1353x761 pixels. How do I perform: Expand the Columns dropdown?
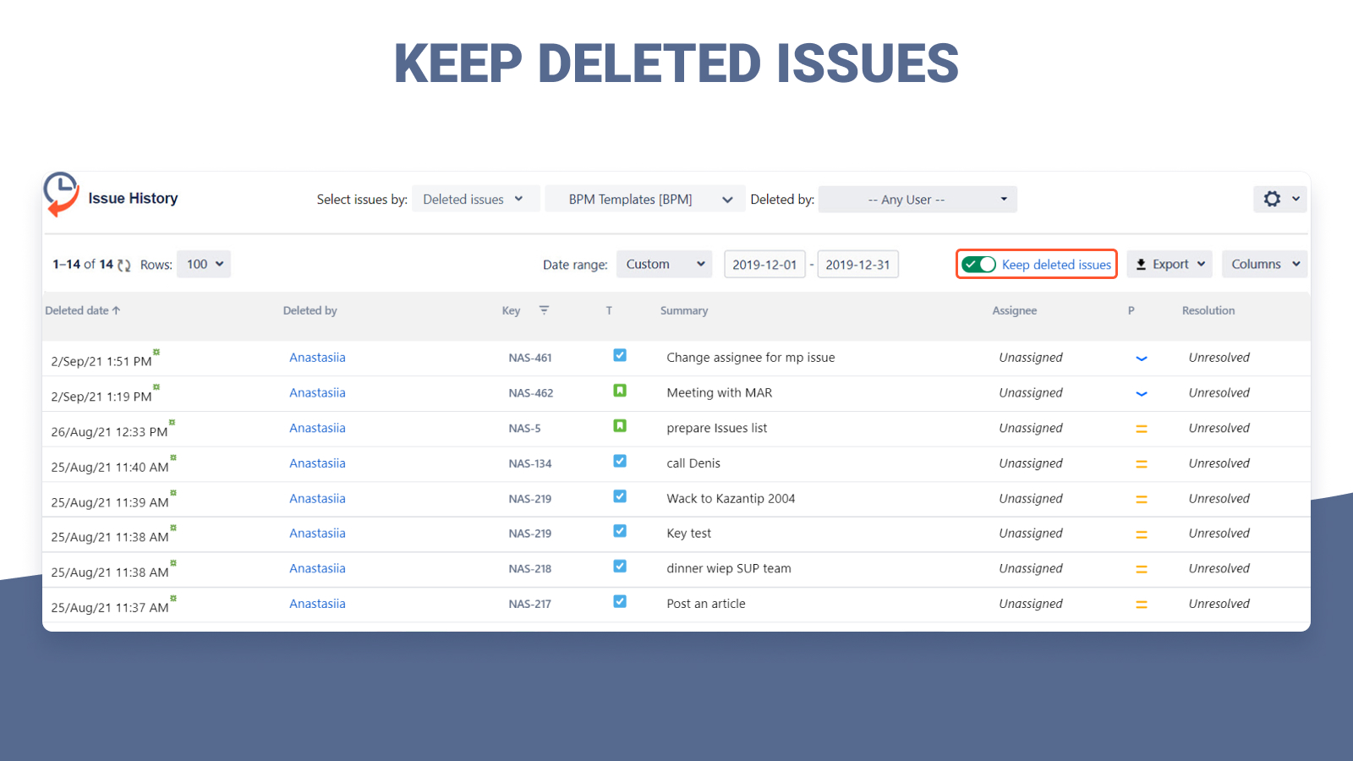point(1263,263)
